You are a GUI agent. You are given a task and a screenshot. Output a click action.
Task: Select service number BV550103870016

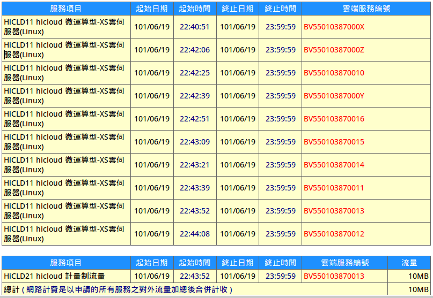pyautogui.click(x=334, y=119)
